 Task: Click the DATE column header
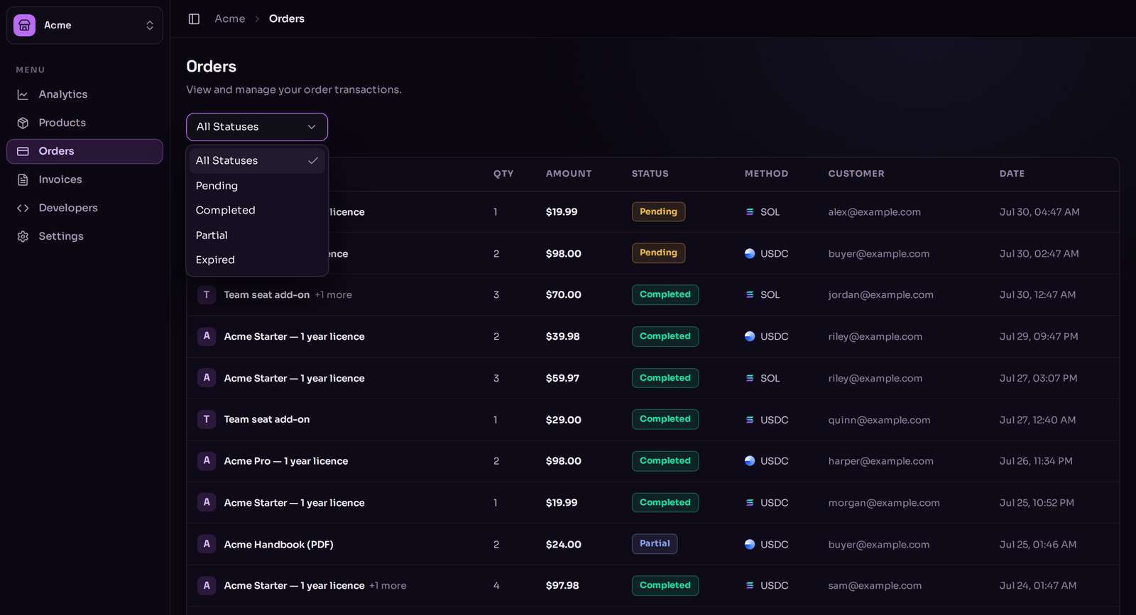click(1012, 174)
